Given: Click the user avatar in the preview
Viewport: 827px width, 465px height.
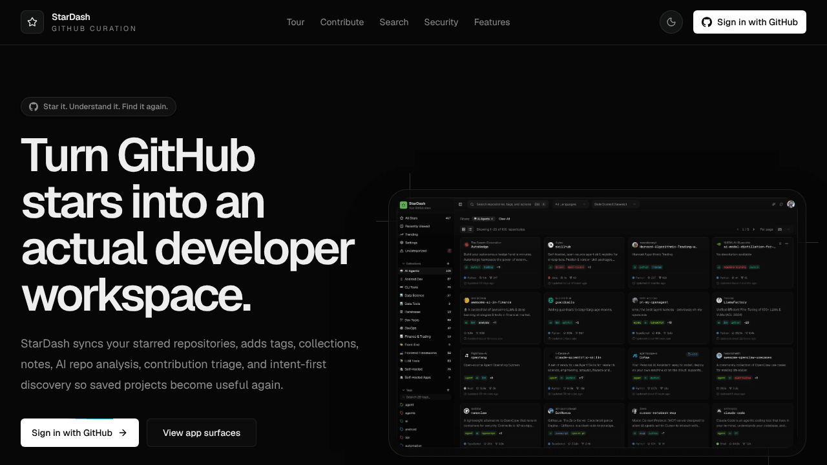Looking at the screenshot, I should click(x=791, y=204).
